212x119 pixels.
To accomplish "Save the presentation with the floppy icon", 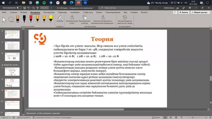I will 25,8.
